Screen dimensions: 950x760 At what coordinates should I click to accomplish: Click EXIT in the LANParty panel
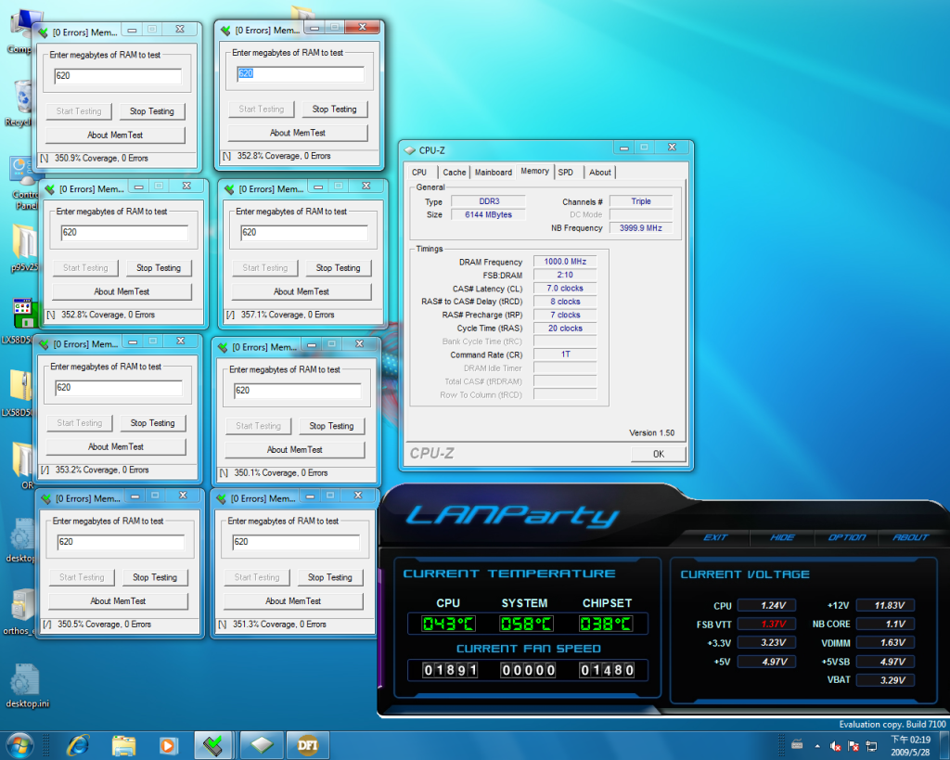coord(715,537)
